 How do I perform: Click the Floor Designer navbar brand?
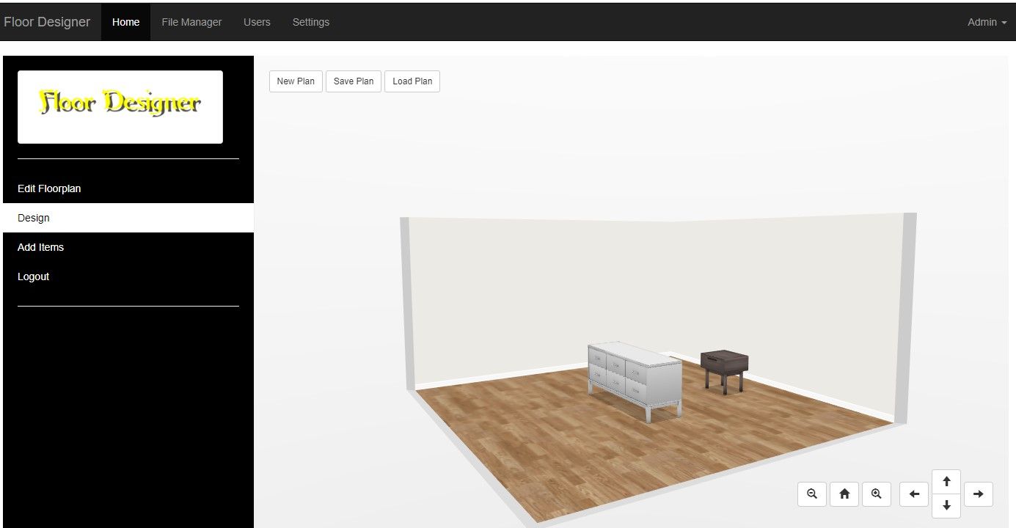(x=47, y=22)
